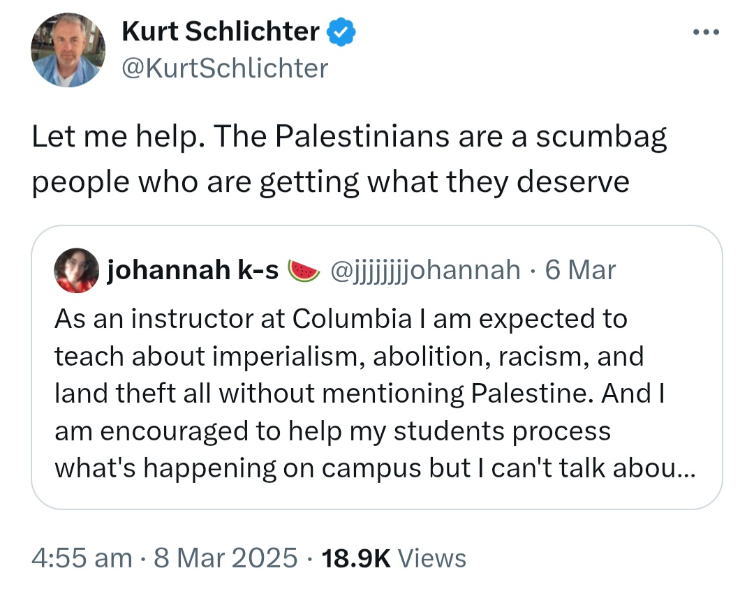
Task: Click the word Palestine in the quoted post
Action: pos(532,394)
